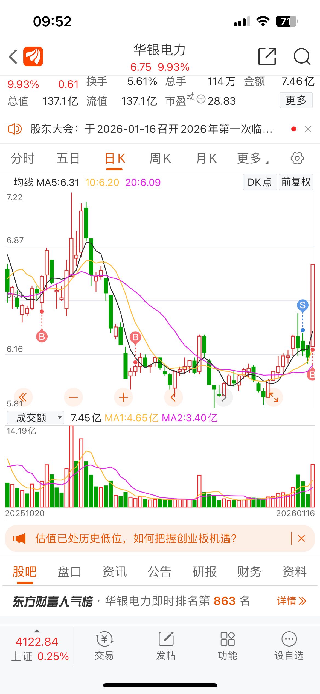Tap the first B buy marker
This screenshot has width=320, height=694.
(42, 336)
